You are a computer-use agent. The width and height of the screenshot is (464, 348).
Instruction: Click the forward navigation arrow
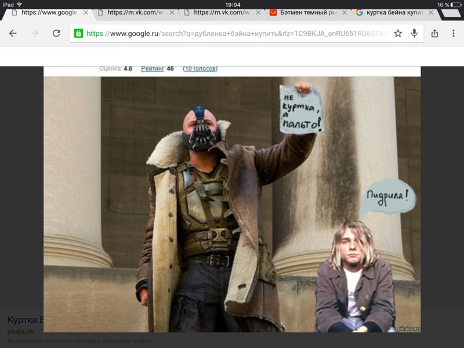point(35,33)
